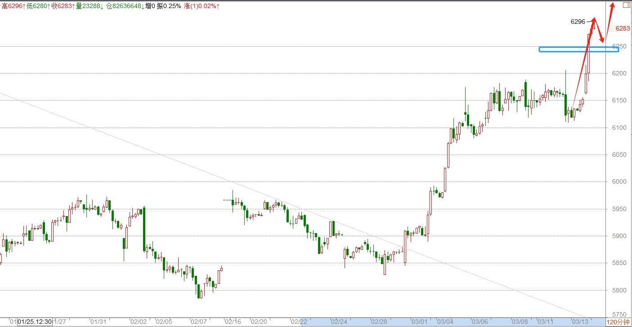Click the 03/06 date on time axis

coord(480,322)
